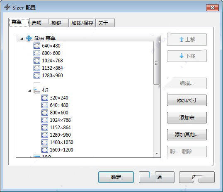Select the 320×240 entry
The width and height of the screenshot is (223, 192).
pos(59,98)
